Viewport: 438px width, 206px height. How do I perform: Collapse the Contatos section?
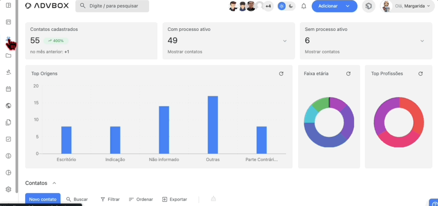click(54, 183)
